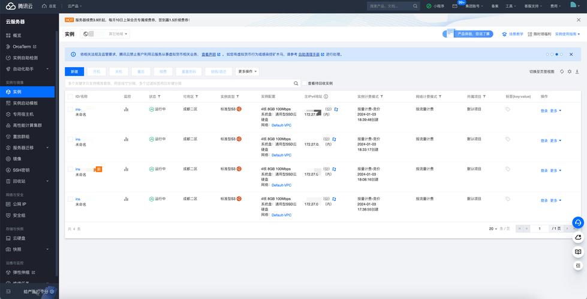Open the monitoring chart icon for first instance
This screenshot has height=299, width=587.
pyautogui.click(x=126, y=109)
